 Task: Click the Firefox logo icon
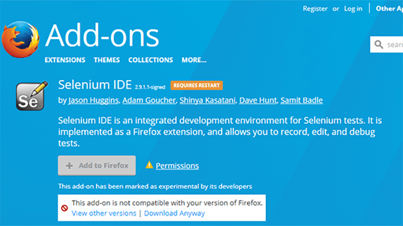20,41
